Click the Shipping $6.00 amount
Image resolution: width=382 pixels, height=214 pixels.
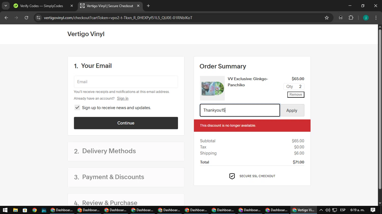pyautogui.click(x=299, y=153)
